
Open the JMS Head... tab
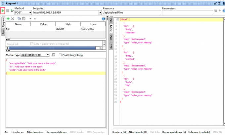click(x=77, y=132)
